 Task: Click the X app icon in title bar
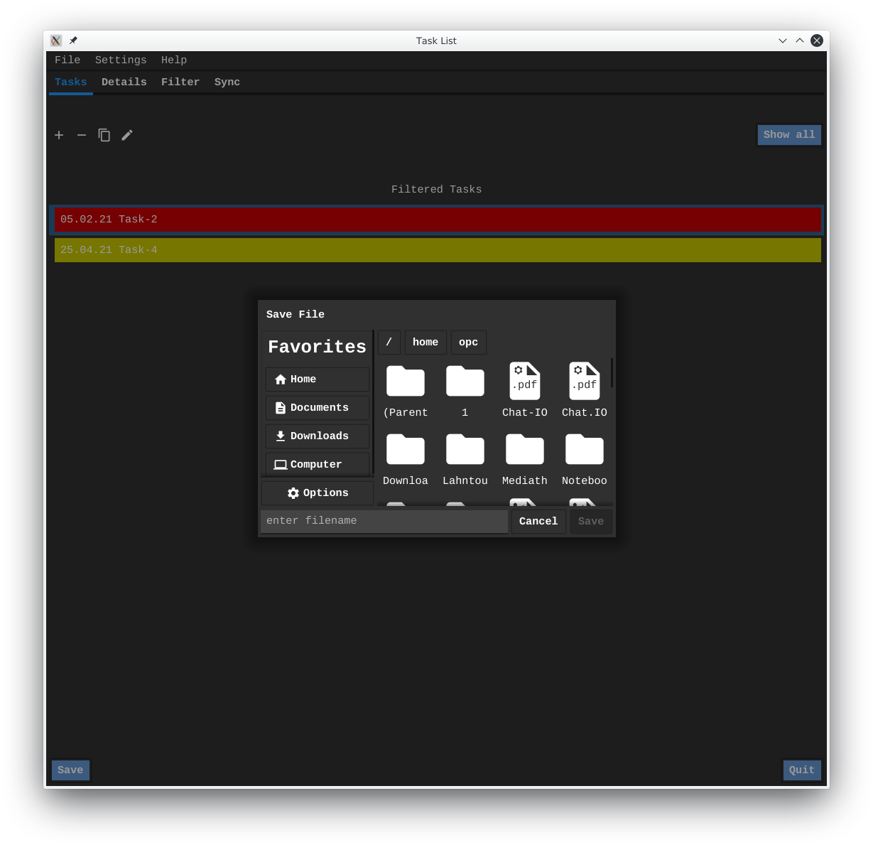(56, 41)
